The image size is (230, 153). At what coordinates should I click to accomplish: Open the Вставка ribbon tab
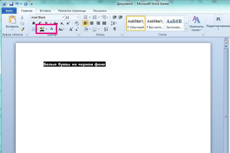(45, 11)
